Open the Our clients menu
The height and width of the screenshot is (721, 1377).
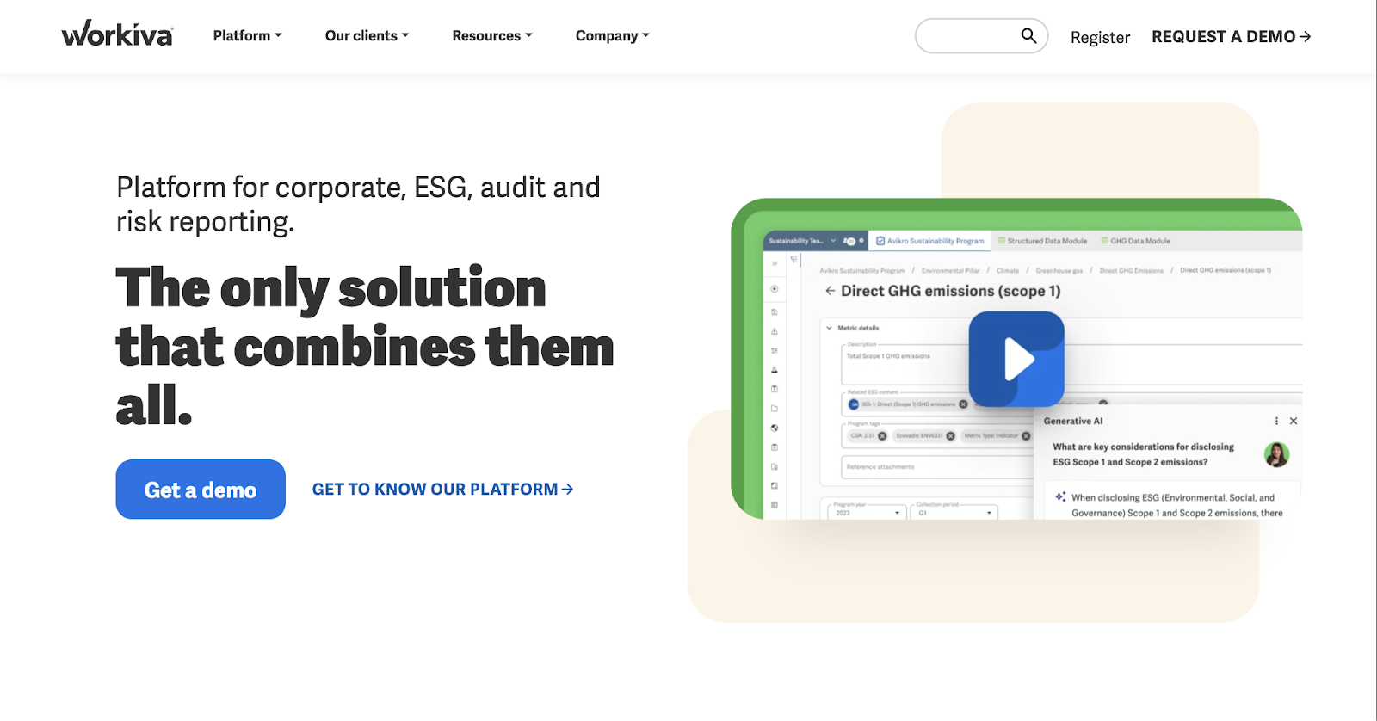click(x=367, y=35)
